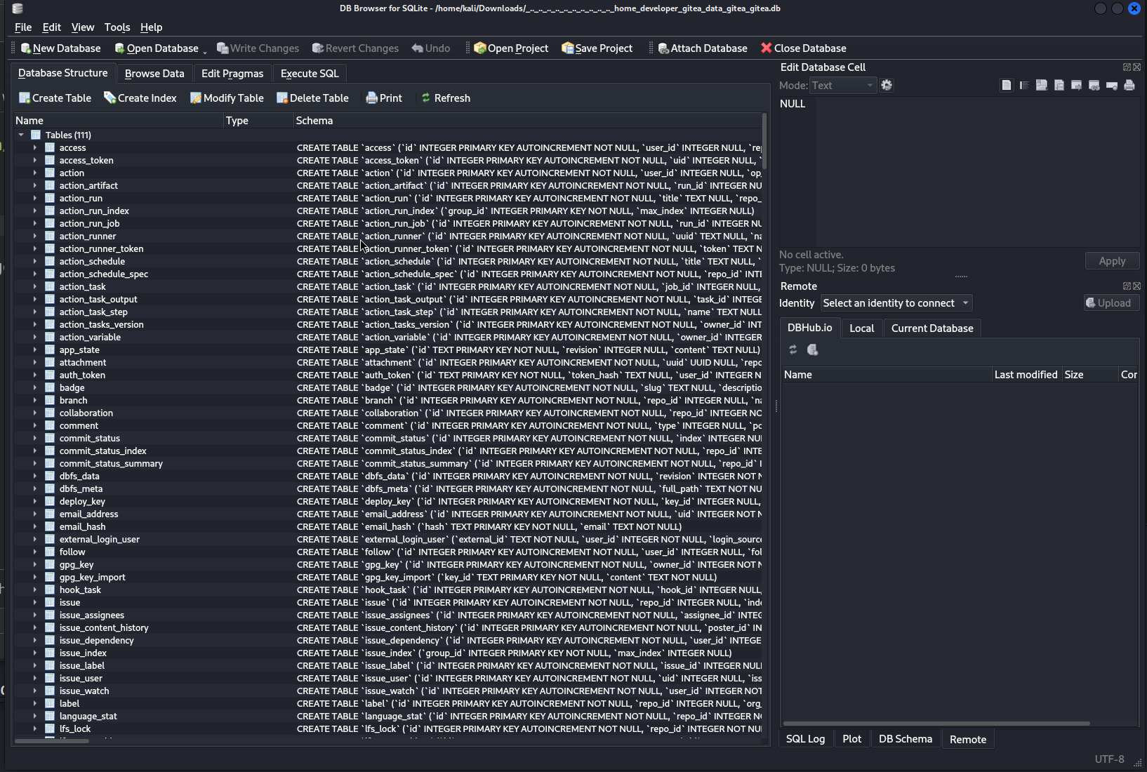Click the auto-format gear icon beside Mode
The width and height of the screenshot is (1147, 772).
point(887,86)
